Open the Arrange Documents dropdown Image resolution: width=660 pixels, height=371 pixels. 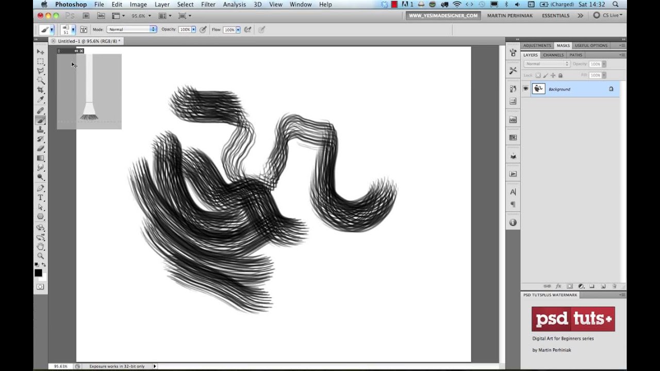click(x=164, y=16)
